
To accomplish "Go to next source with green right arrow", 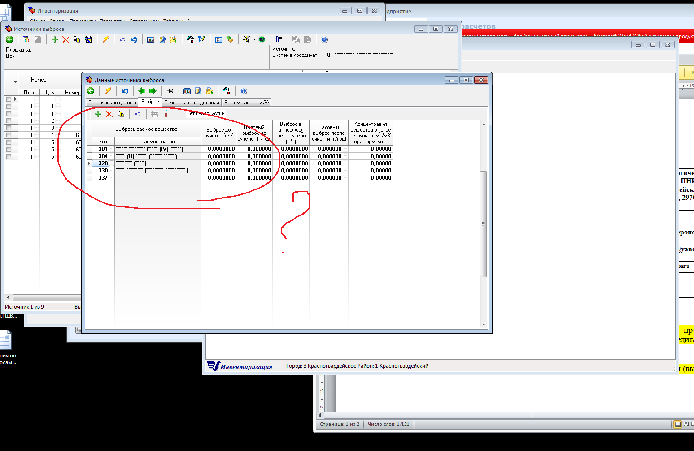I will [153, 91].
